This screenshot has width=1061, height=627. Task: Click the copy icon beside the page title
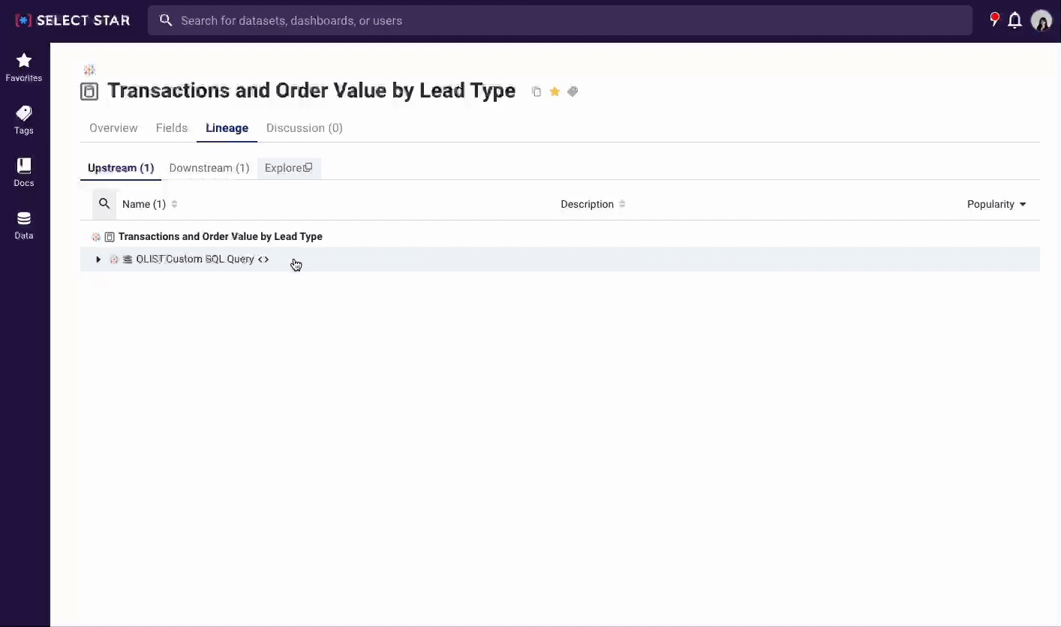point(537,91)
